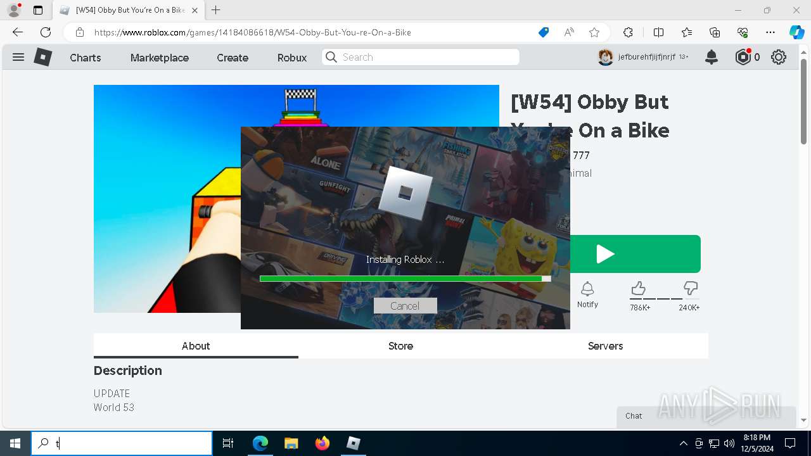Cancel the Roblox installation
The width and height of the screenshot is (811, 456).
(x=405, y=306)
